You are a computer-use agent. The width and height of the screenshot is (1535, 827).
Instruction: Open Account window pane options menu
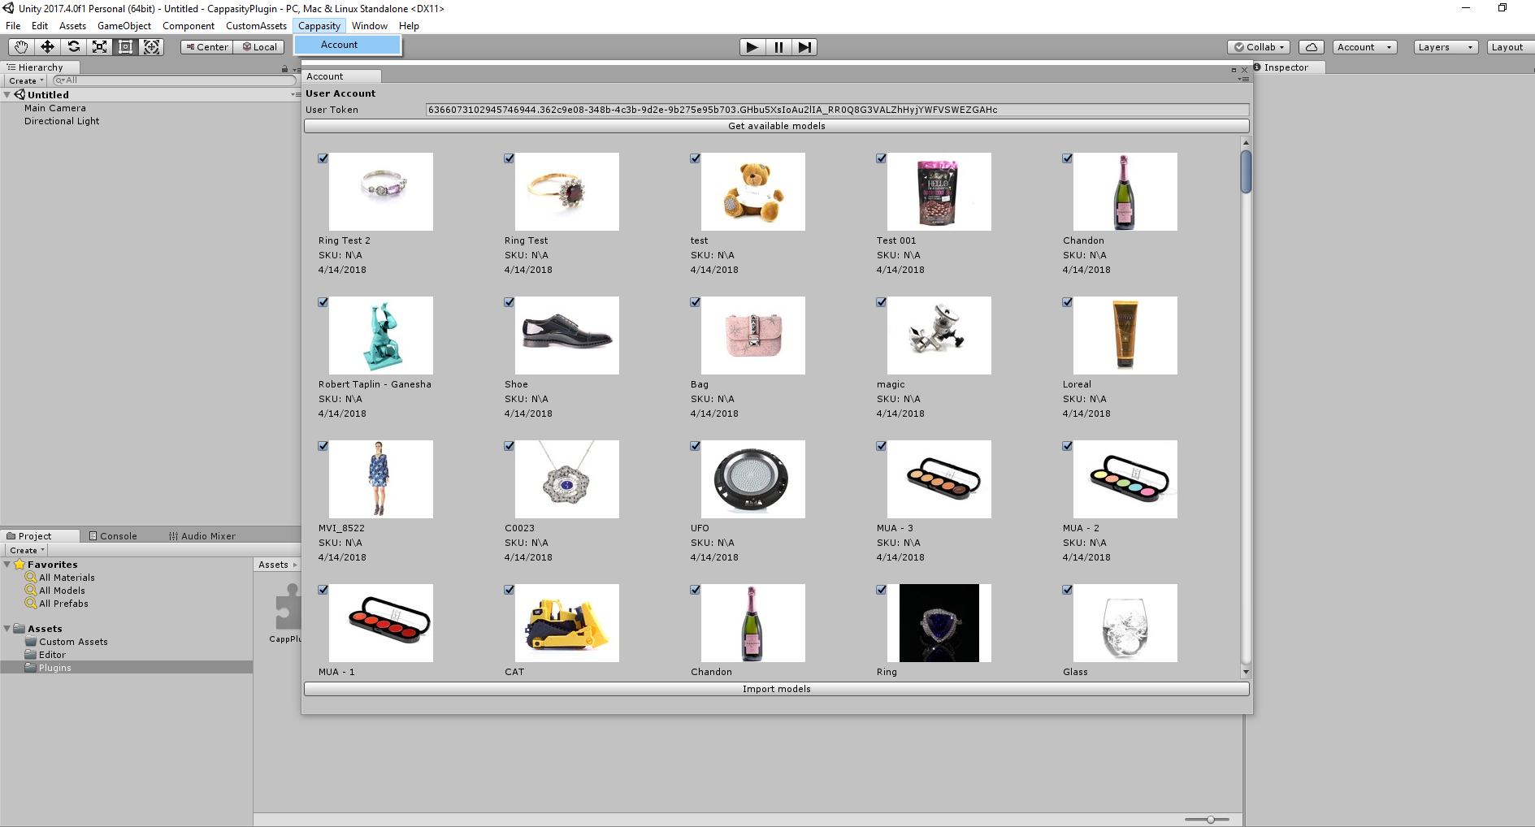click(1243, 79)
